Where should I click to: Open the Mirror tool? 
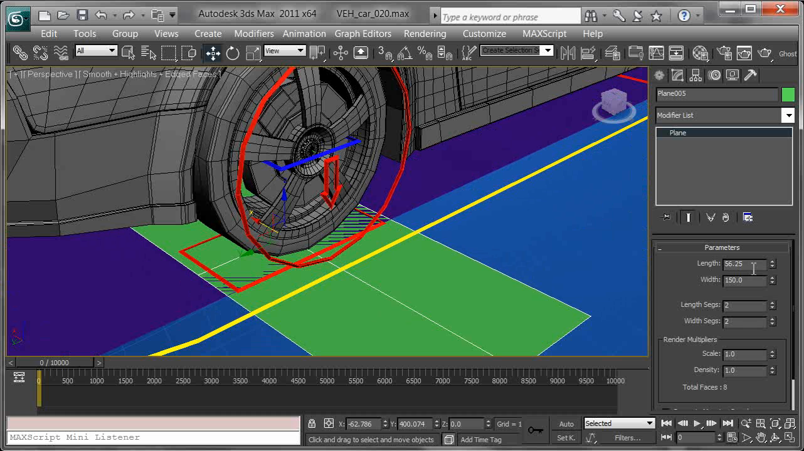pyautogui.click(x=568, y=53)
